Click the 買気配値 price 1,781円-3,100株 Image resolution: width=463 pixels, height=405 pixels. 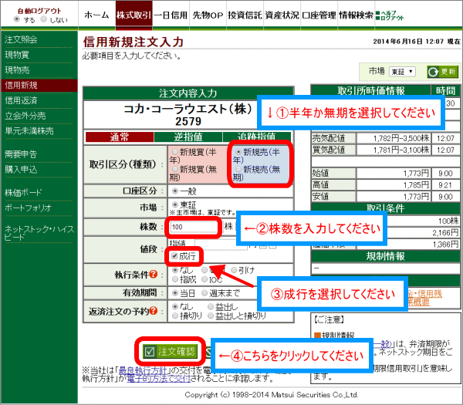click(x=401, y=150)
